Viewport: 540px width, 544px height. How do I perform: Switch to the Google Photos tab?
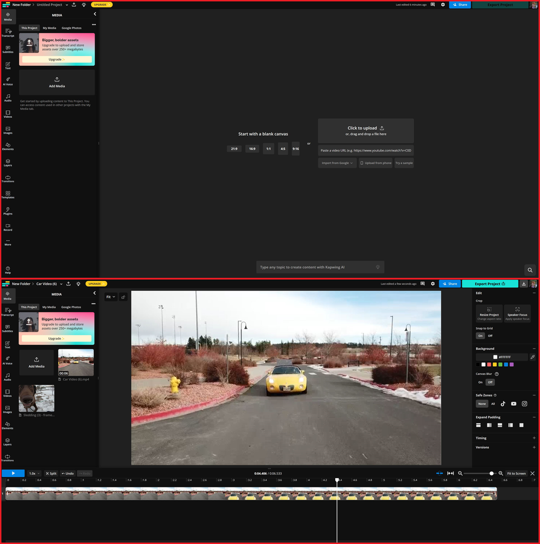click(x=71, y=307)
